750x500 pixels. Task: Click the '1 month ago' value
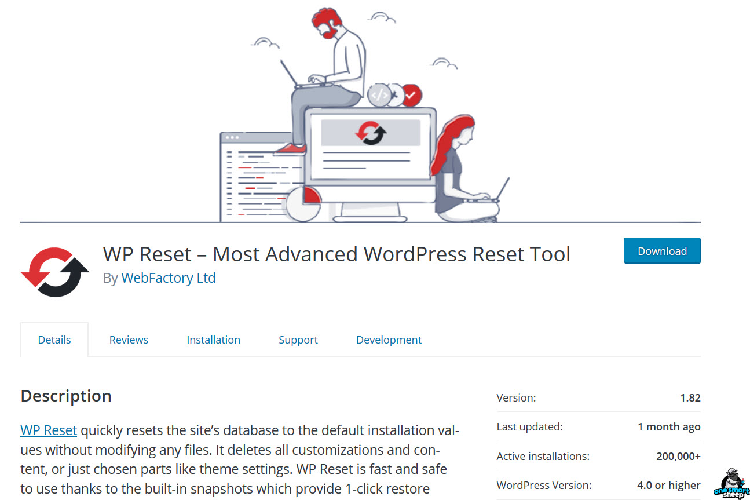click(669, 427)
